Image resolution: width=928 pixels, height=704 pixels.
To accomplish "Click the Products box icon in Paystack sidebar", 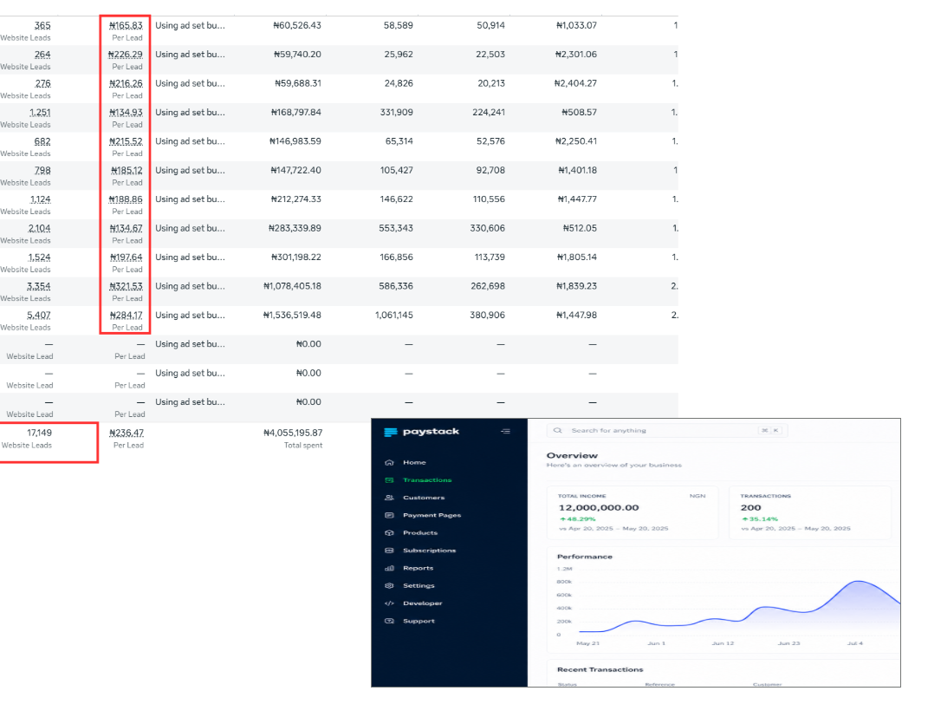I will click(x=389, y=533).
